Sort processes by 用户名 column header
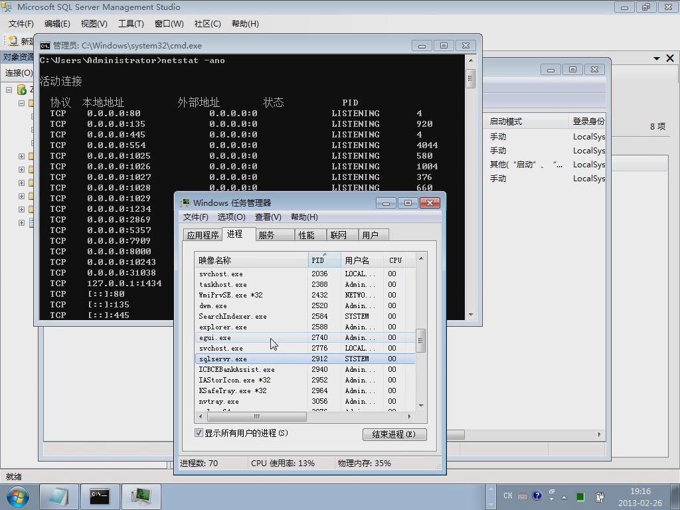Image resolution: width=680 pixels, height=510 pixels. 363,260
